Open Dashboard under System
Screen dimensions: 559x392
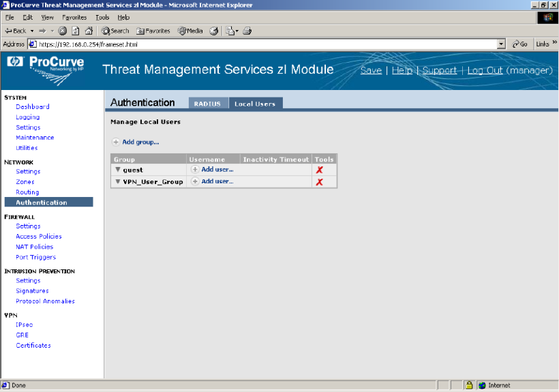[x=33, y=107]
